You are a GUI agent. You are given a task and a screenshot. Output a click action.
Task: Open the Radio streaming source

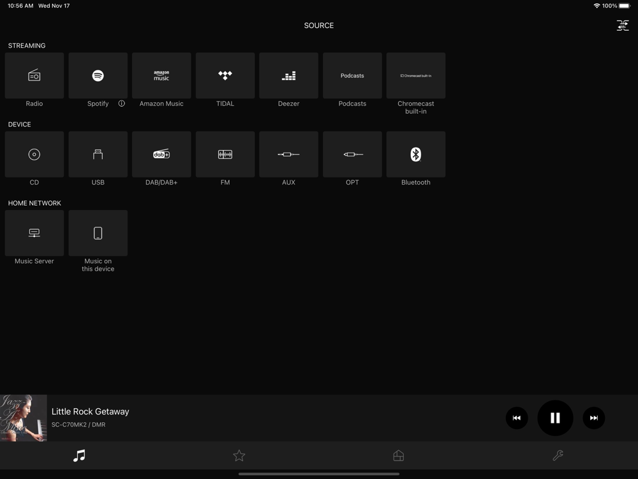tap(34, 75)
